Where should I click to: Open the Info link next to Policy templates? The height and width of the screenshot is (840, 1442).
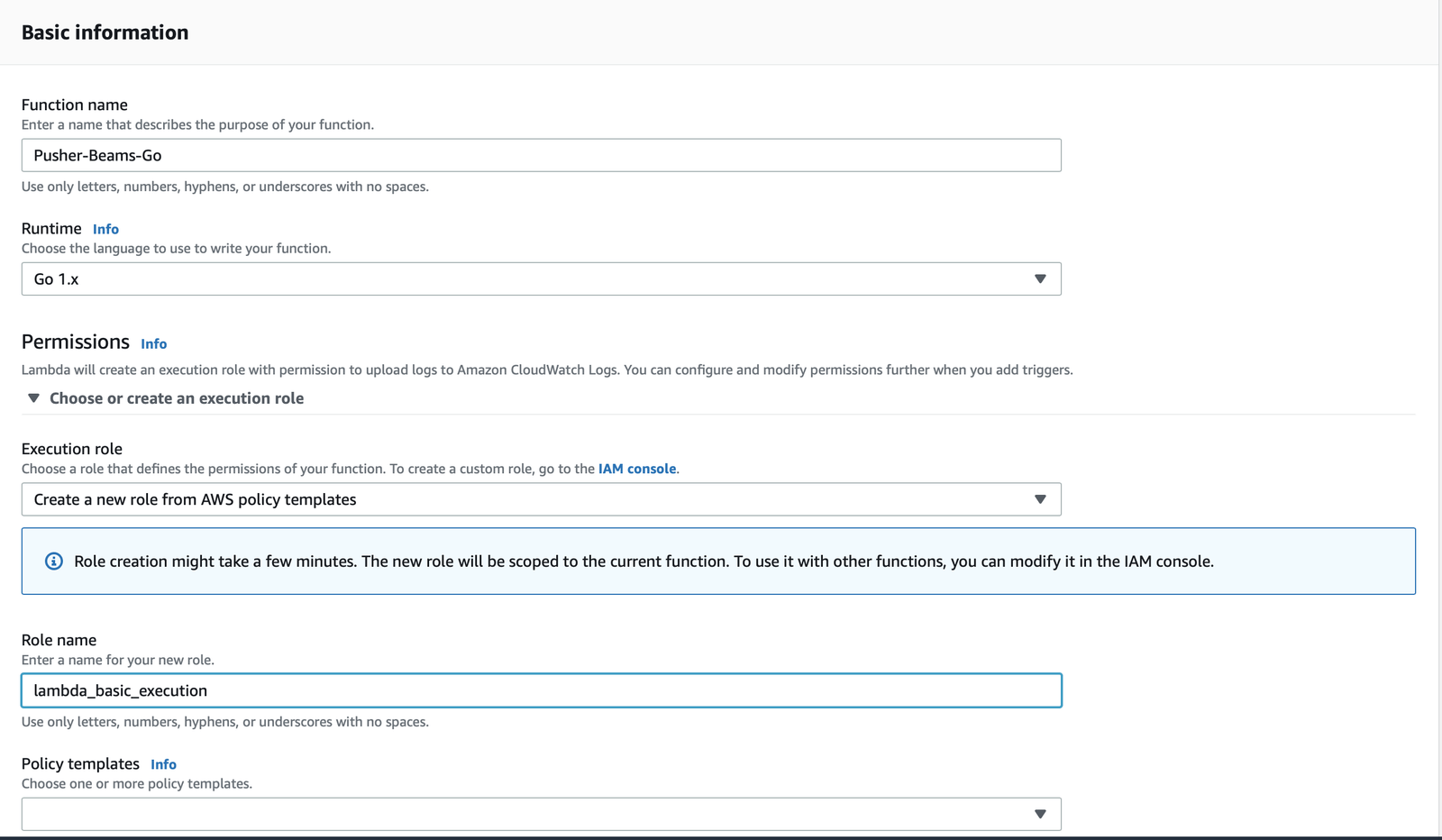click(163, 764)
